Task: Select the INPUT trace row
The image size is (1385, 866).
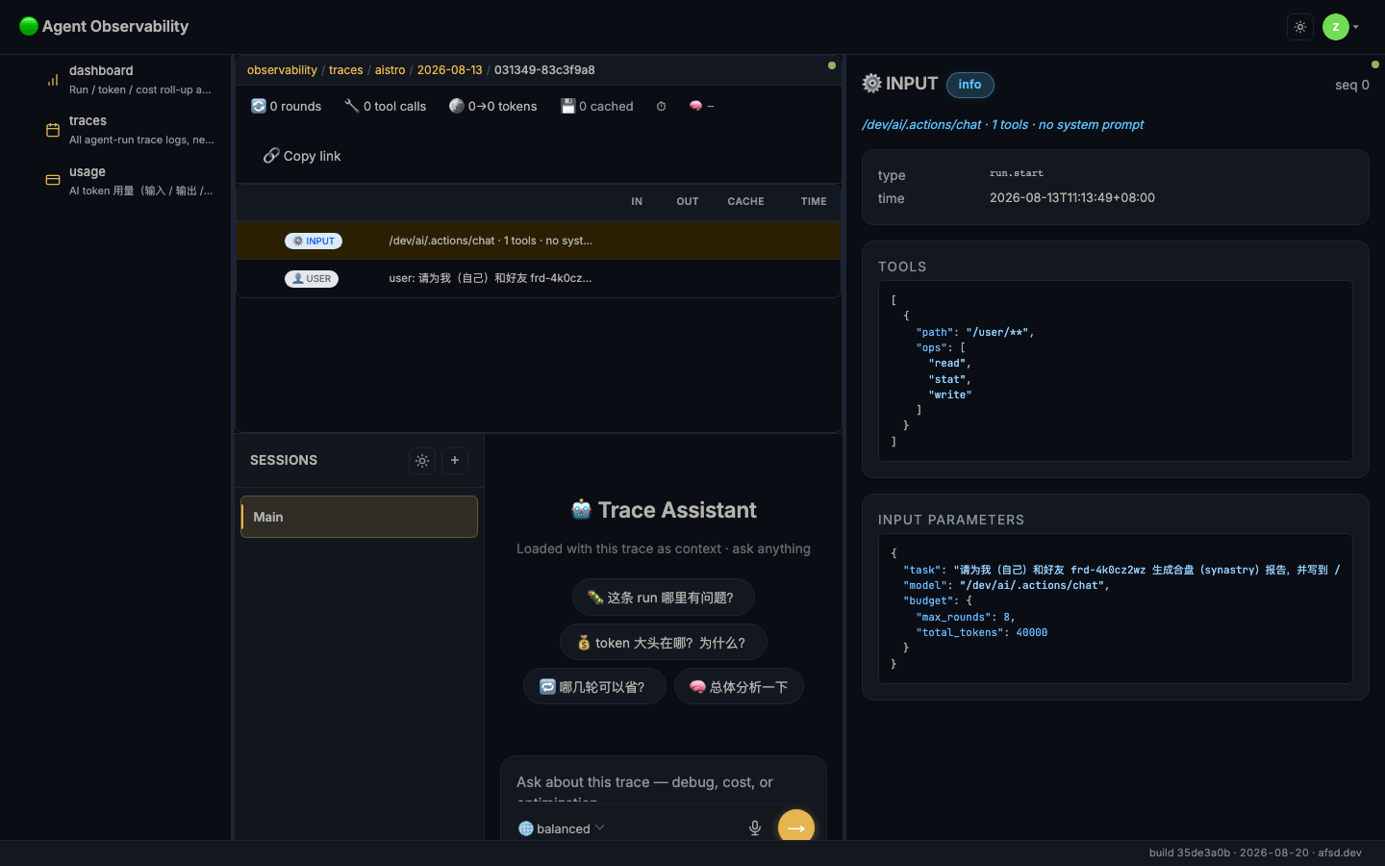Action: pos(539,241)
